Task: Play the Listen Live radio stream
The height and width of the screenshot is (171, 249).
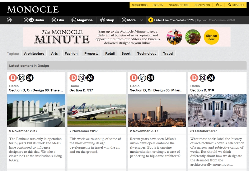Action: tap(151, 20)
